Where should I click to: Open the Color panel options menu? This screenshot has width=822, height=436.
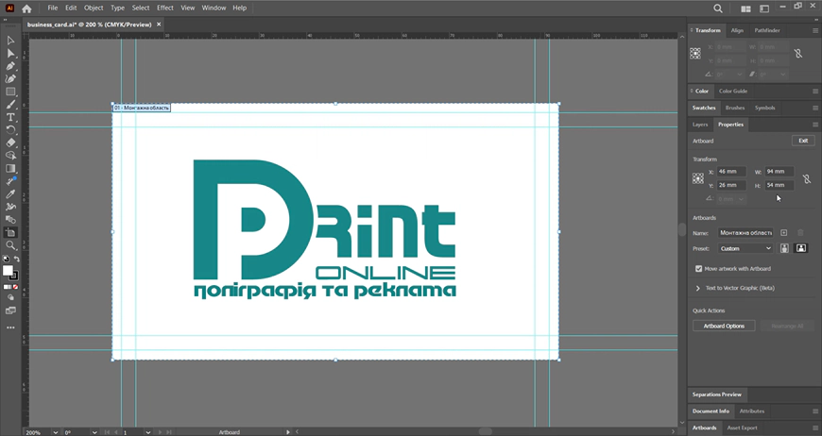point(815,92)
